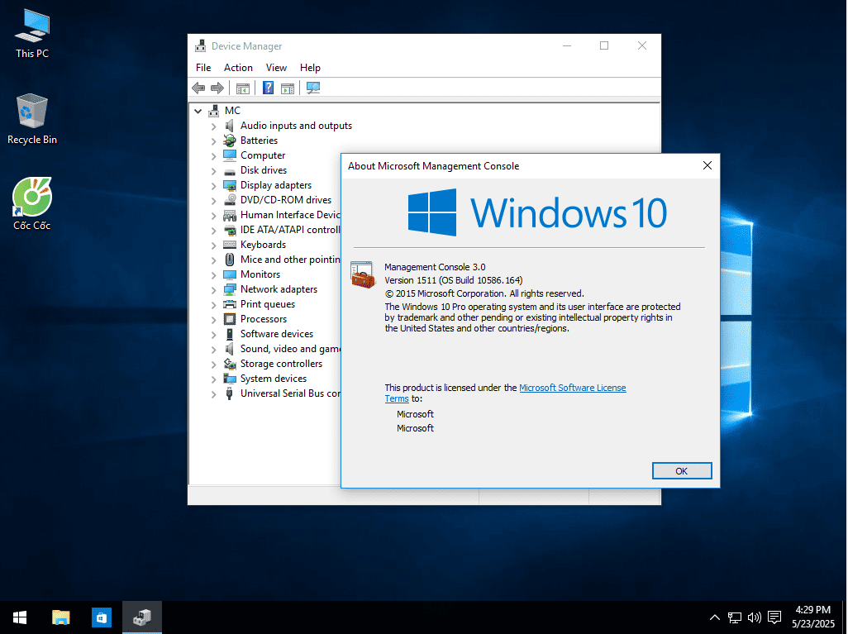Image resolution: width=848 pixels, height=634 pixels.
Task: Click the Batteries category icon
Action: pyautogui.click(x=230, y=141)
